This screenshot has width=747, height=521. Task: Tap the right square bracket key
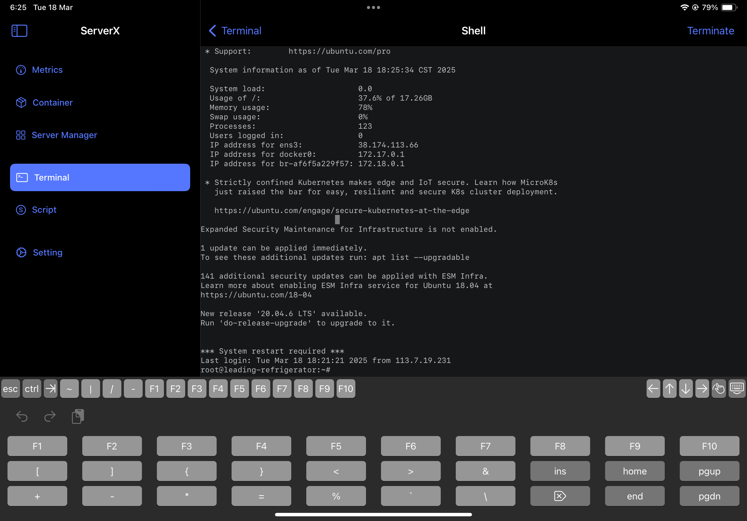click(x=112, y=471)
